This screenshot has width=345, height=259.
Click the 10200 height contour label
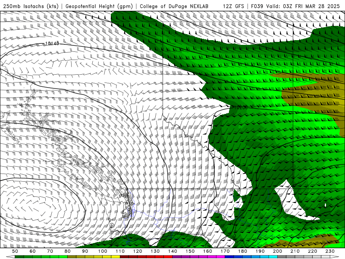pos(241,107)
